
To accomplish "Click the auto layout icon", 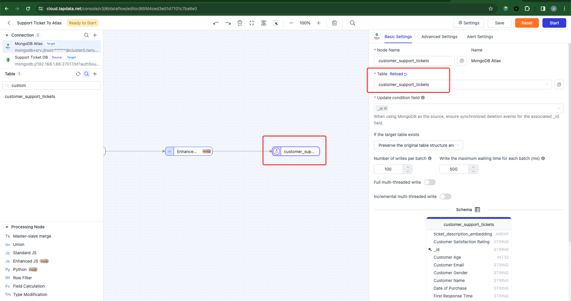I will coord(263,23).
